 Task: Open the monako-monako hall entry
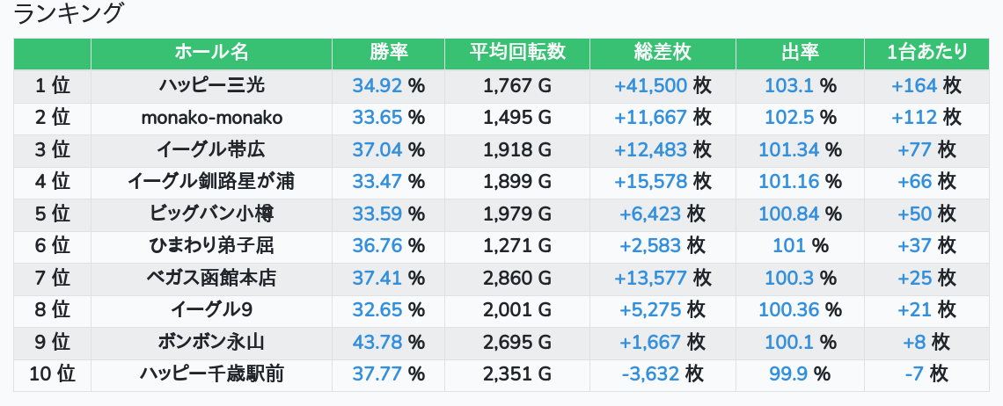(212, 119)
